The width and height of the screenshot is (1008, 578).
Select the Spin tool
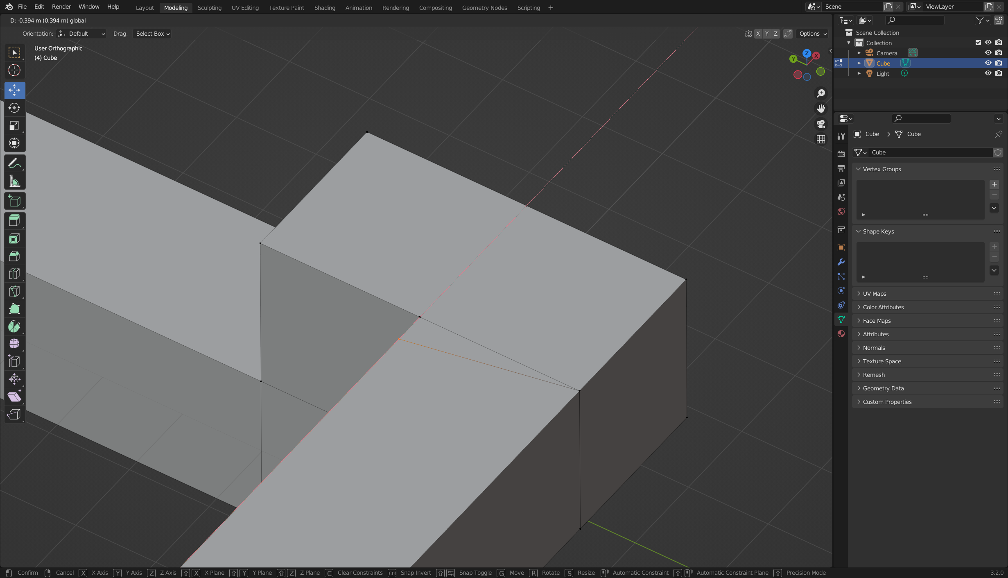tap(14, 326)
